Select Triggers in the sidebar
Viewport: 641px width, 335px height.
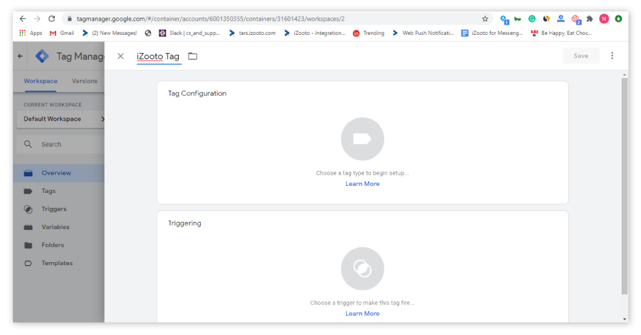[x=59, y=208]
